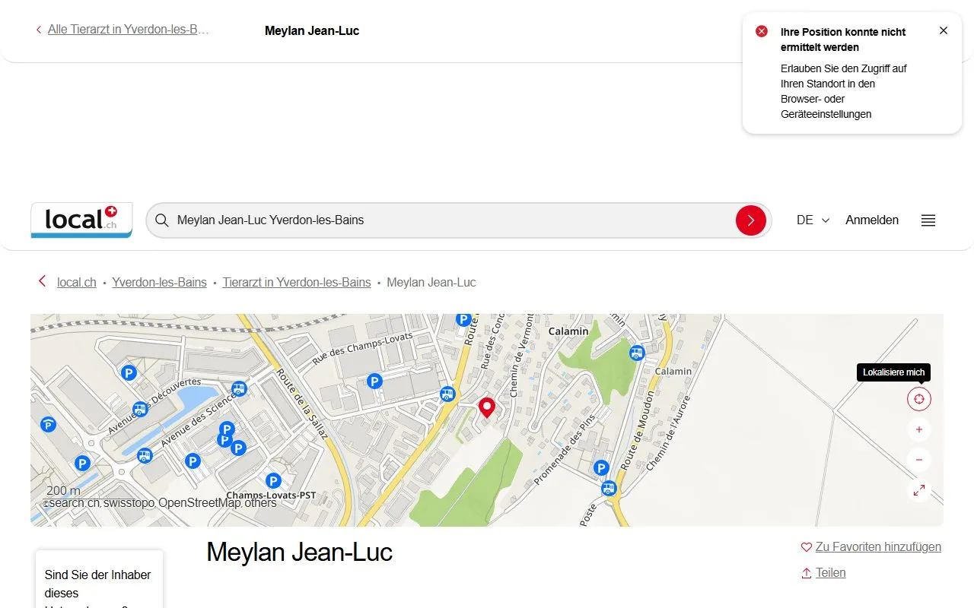974x608 pixels.
Task: Click the breadcrumb back arrow before local.ch
Action: pos(42,280)
